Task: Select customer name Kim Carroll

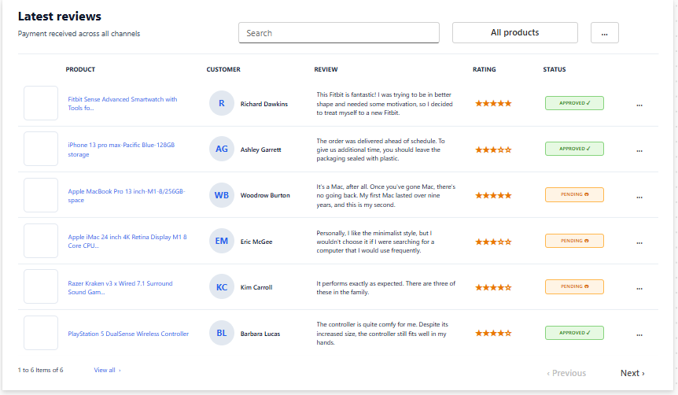Action: [256, 287]
